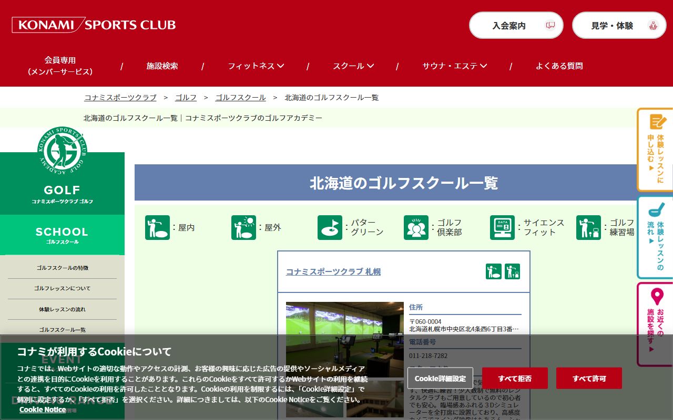
Task: Go to the コナミスポーツクラブ breadcrumb link
Action: coord(120,98)
